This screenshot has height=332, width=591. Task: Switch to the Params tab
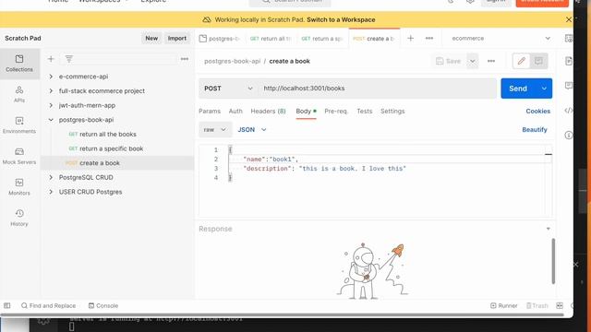[x=210, y=111]
